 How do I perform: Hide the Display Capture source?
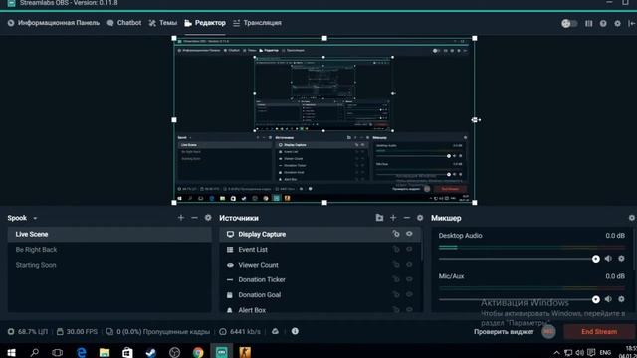pyautogui.click(x=409, y=234)
